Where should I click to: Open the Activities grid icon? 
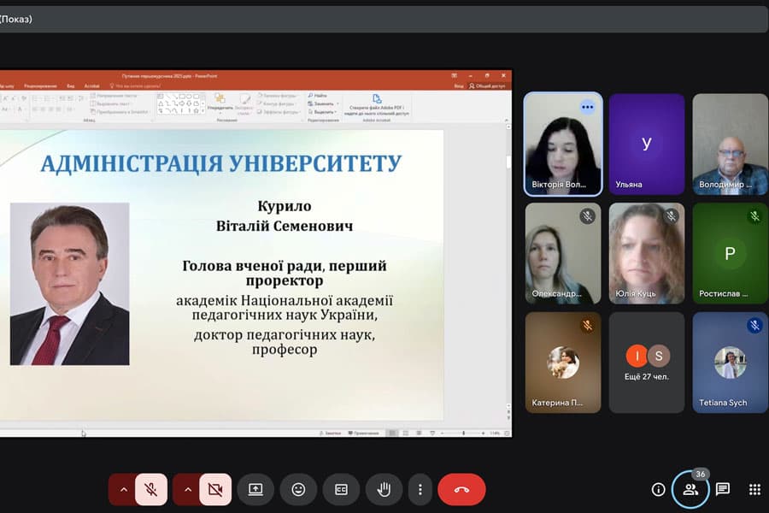(754, 489)
